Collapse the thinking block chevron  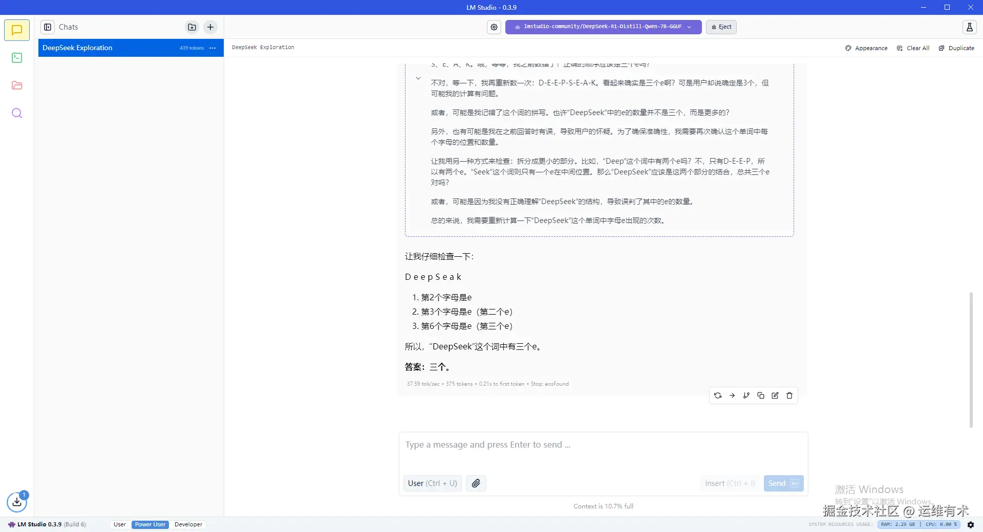coord(418,78)
